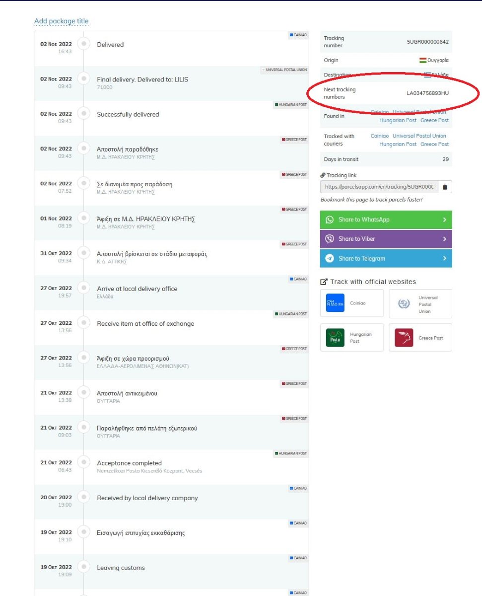The height and width of the screenshot is (596, 482).
Task: Click HUNGARIAN POST tag on Successfully delivered row
Action: click(291, 105)
